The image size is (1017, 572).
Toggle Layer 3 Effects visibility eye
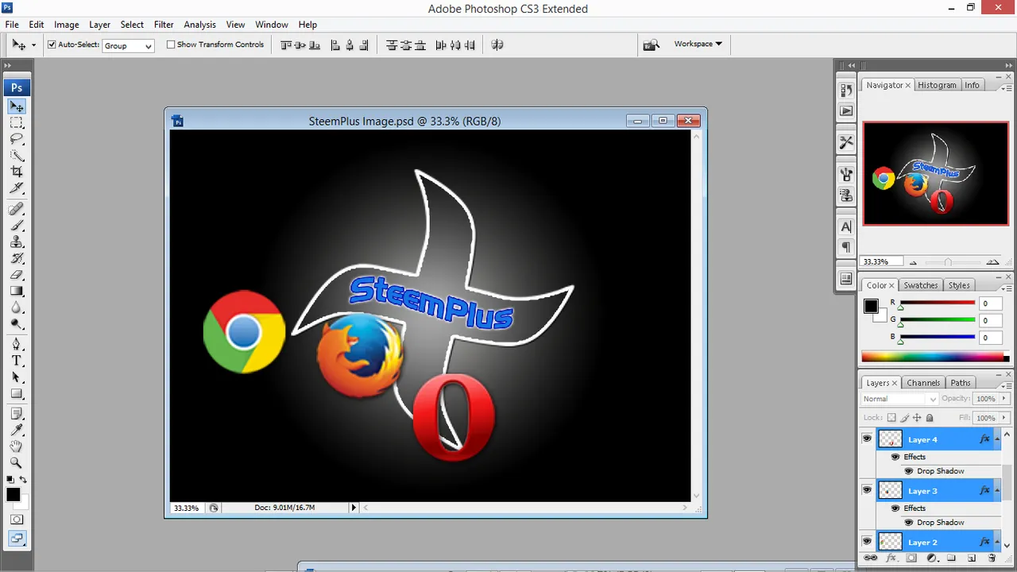click(x=895, y=508)
